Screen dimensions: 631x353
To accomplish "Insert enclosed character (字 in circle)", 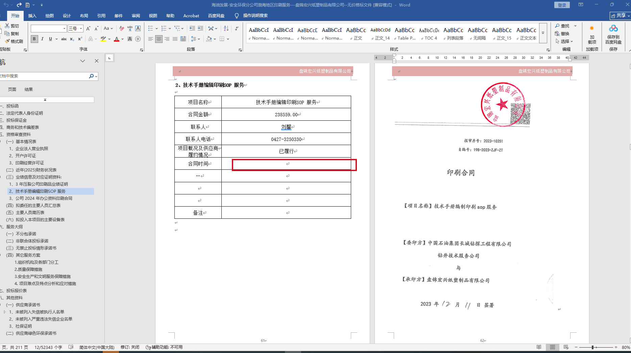I will [x=138, y=39].
